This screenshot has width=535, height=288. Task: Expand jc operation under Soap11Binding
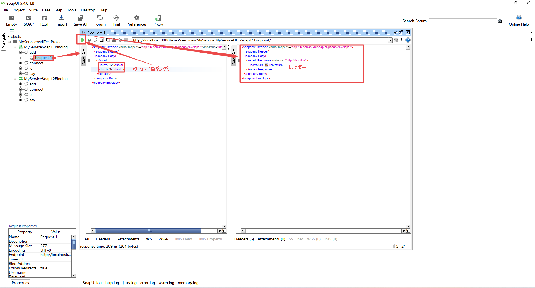tap(20, 68)
